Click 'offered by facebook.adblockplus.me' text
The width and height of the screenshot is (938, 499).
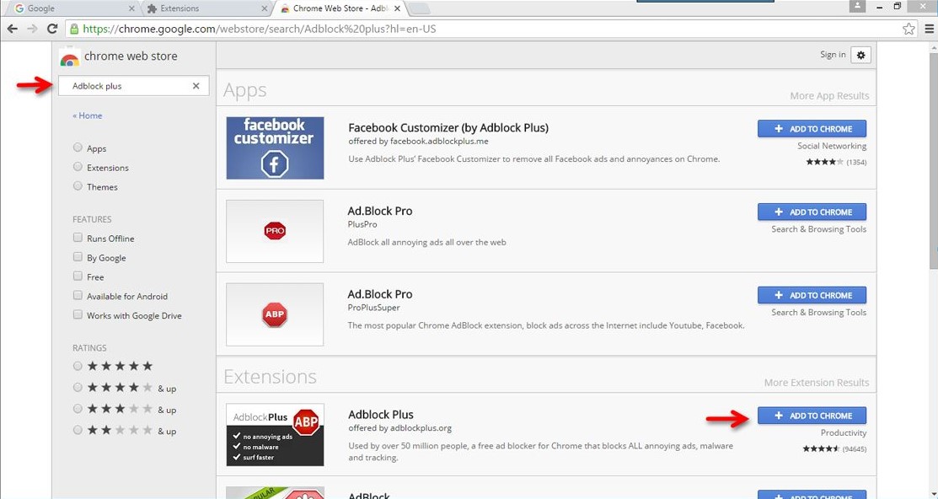click(418, 142)
